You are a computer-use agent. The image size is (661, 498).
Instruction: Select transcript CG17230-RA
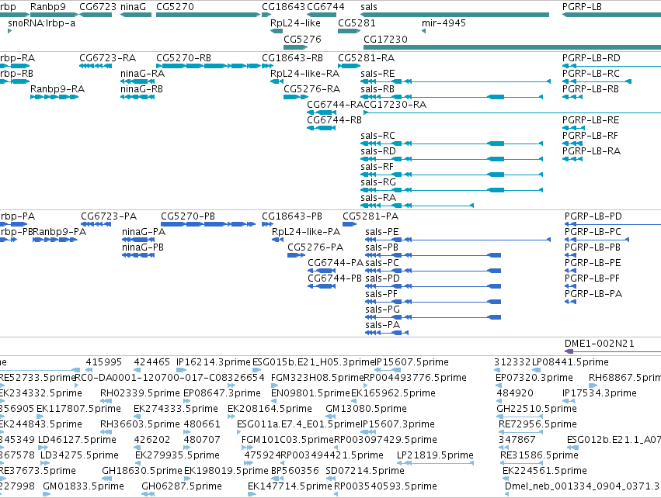coord(512,112)
